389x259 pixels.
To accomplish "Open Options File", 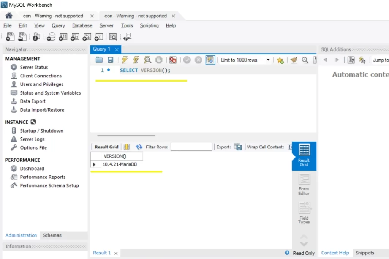I will (33, 148).
